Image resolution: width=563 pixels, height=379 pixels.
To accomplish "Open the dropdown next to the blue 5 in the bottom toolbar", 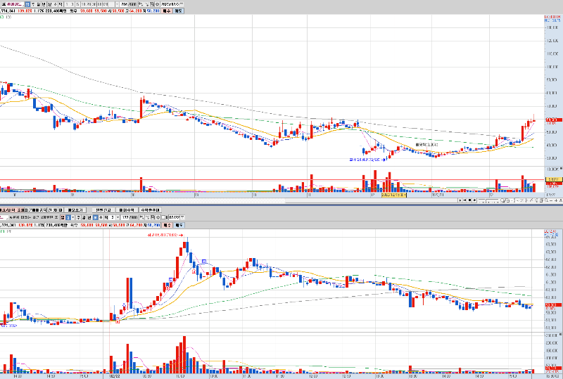I will [73, 217].
